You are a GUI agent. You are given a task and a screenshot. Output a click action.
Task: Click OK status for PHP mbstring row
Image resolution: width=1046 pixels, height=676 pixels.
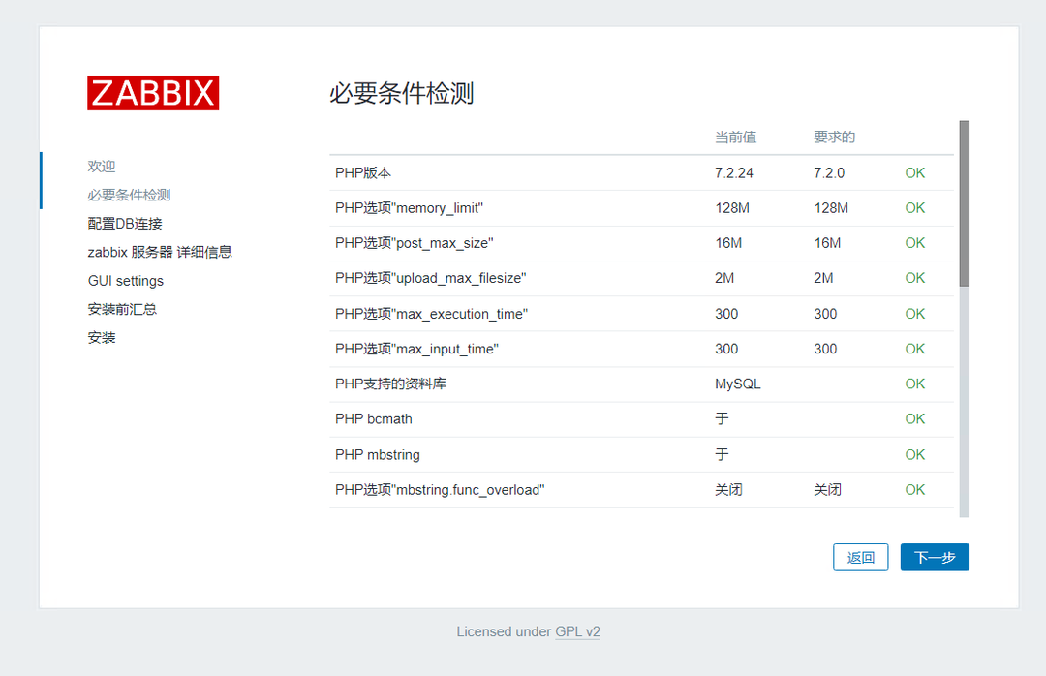coord(914,454)
